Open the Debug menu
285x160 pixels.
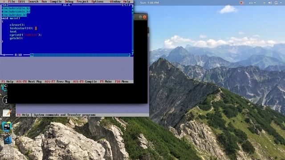69,1
